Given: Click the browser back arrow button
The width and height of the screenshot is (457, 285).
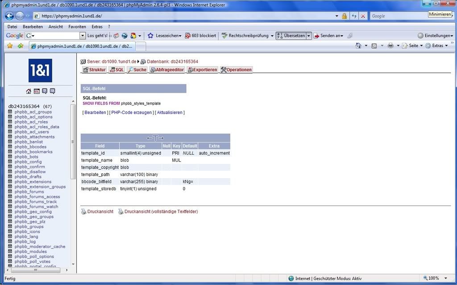Looking at the screenshot, I should (x=10, y=16).
